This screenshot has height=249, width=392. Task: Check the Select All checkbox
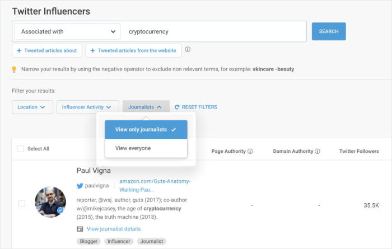[x=21, y=149]
